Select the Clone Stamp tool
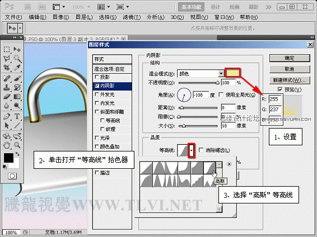This screenshot has height=237, width=317. click(7, 87)
